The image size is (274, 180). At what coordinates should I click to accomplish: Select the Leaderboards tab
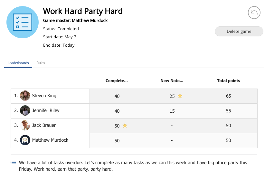click(18, 63)
